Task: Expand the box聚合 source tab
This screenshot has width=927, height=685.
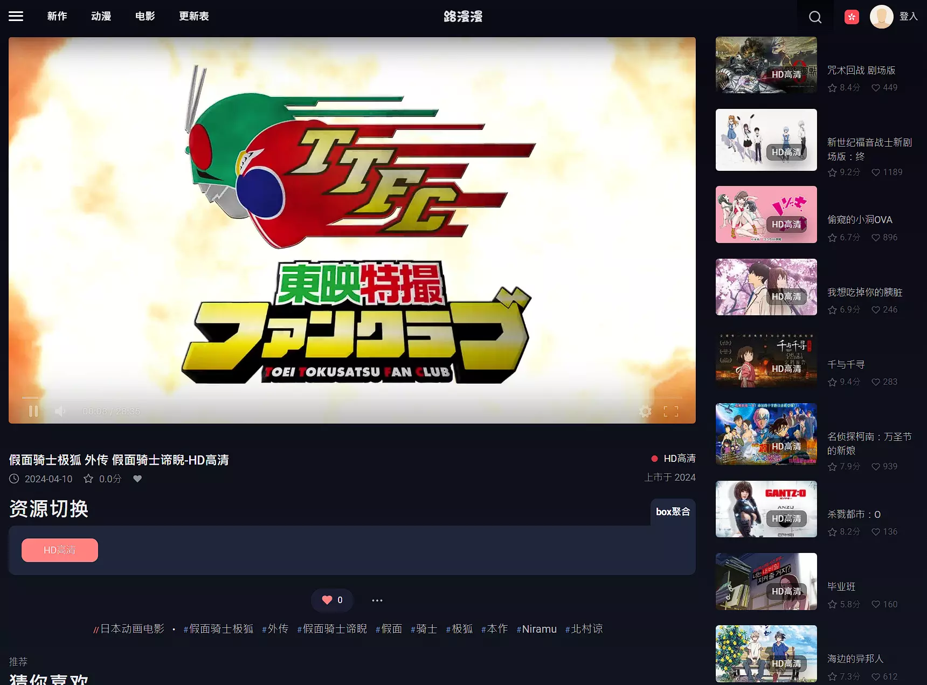Action: (x=673, y=511)
